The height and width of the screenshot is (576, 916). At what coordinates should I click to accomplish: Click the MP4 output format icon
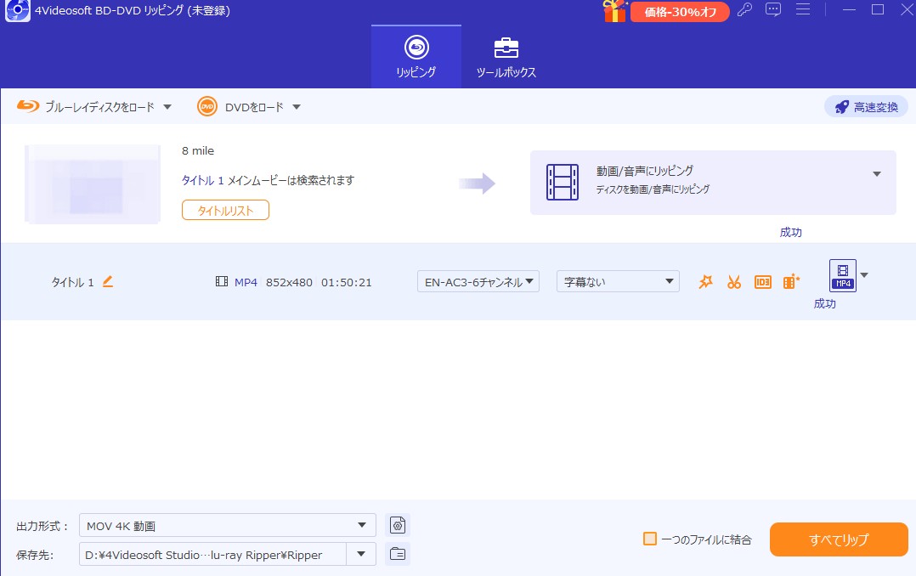pos(842,275)
